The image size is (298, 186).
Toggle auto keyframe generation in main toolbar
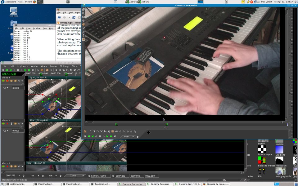click(x=47, y=70)
